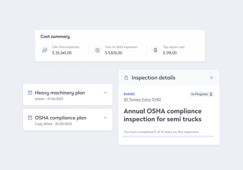
Task: Click the OSHA compliance plan calendar icon
Action: click(x=30, y=117)
